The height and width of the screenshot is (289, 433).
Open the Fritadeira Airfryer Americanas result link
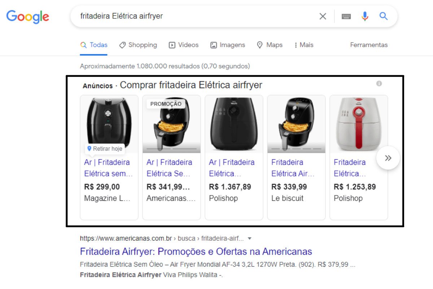click(x=196, y=251)
